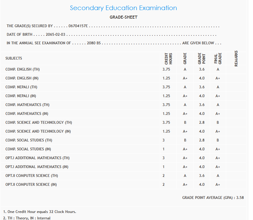Click the Grade Point Average 3.58 text

213,198
